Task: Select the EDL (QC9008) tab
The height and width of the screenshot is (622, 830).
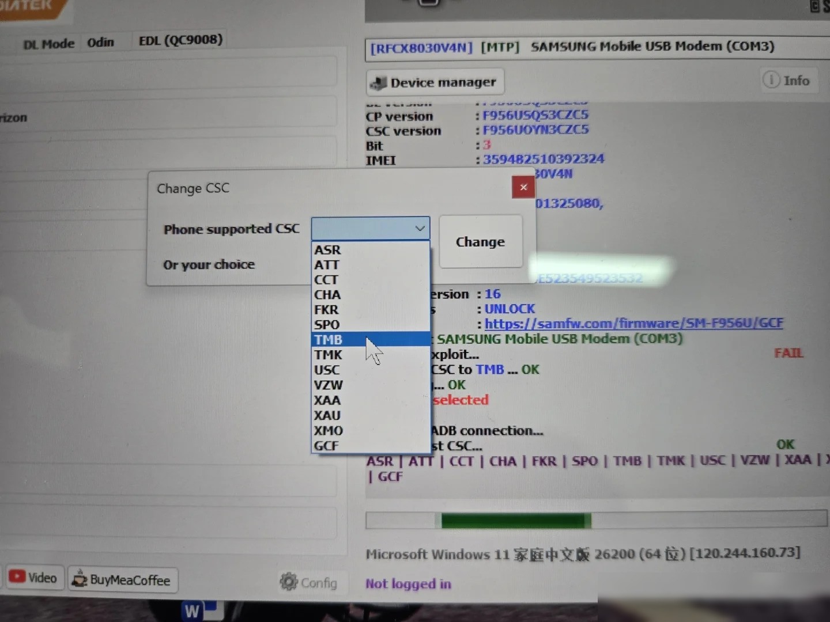Action: coord(180,40)
